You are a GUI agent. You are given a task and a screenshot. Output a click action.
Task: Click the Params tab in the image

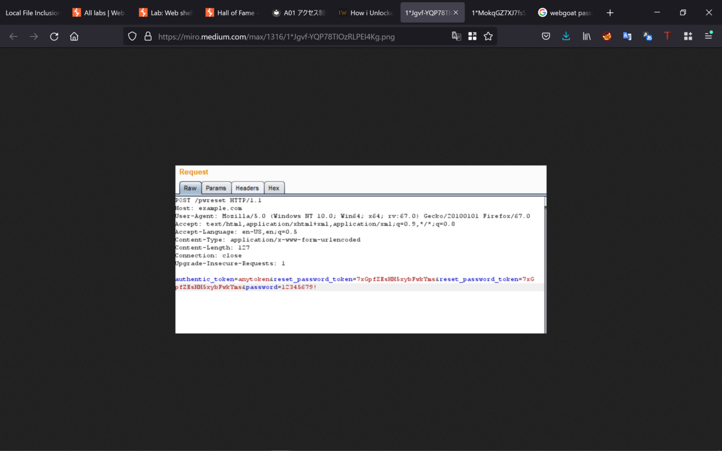pyautogui.click(x=216, y=188)
